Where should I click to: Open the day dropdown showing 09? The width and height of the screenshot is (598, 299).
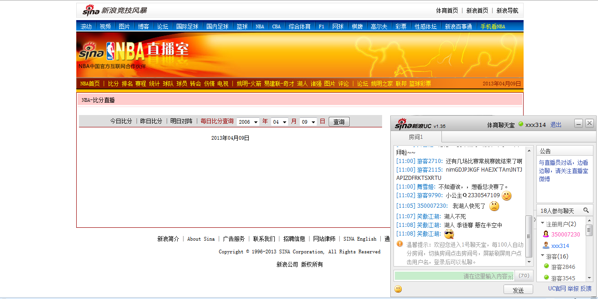[308, 122]
